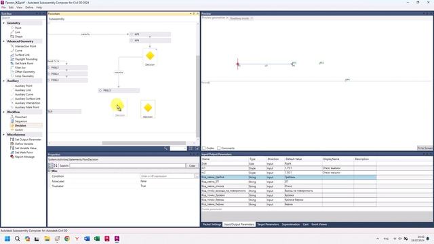This screenshot has height=244, width=434.
Task: Choose the Report Message tool
Action: tap(24, 157)
